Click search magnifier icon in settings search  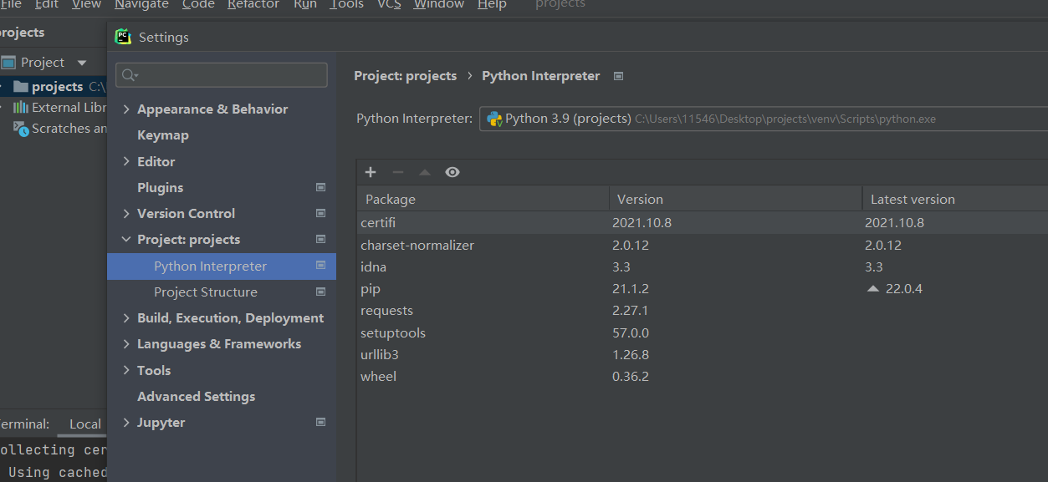pos(129,75)
